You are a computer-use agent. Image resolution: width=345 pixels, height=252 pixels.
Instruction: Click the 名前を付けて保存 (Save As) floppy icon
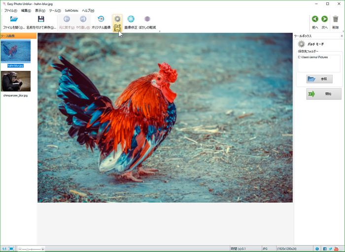pyautogui.click(x=41, y=20)
